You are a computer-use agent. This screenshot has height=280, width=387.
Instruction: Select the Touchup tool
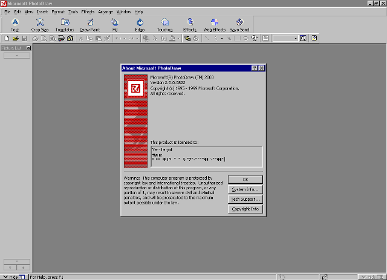[164, 24]
